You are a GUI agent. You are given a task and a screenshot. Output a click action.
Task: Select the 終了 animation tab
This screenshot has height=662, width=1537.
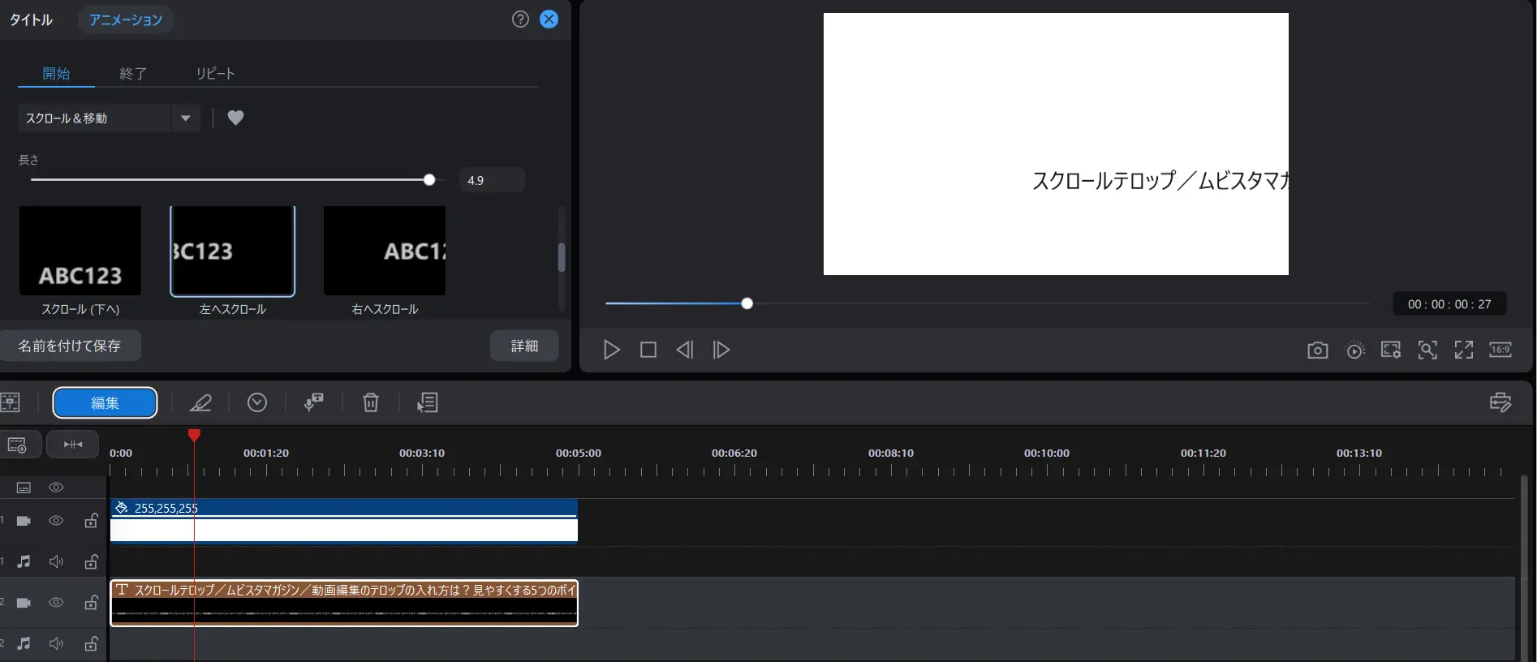point(133,74)
